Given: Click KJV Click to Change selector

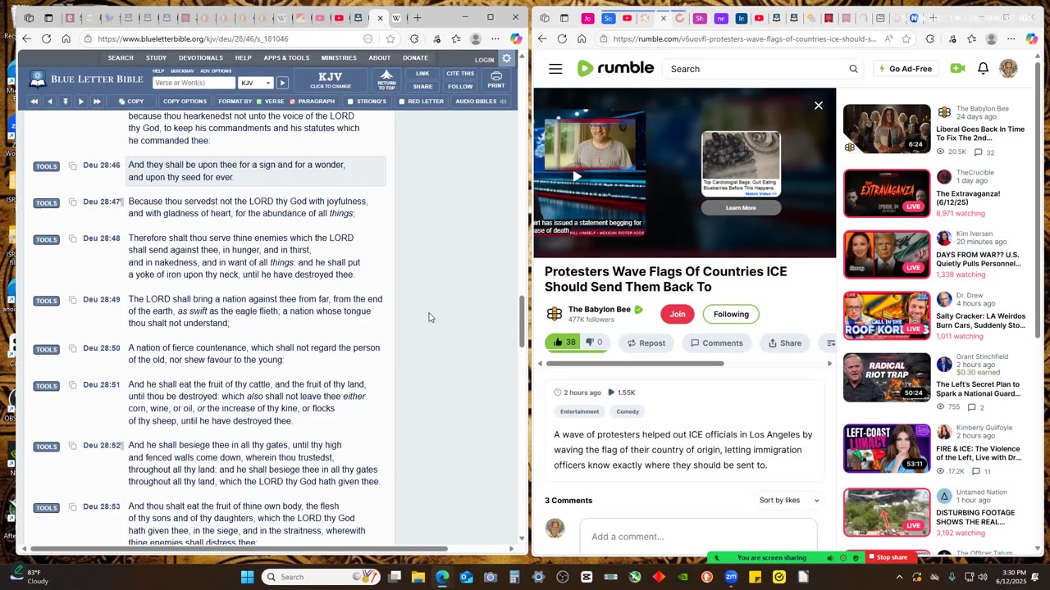Looking at the screenshot, I should point(330,79).
